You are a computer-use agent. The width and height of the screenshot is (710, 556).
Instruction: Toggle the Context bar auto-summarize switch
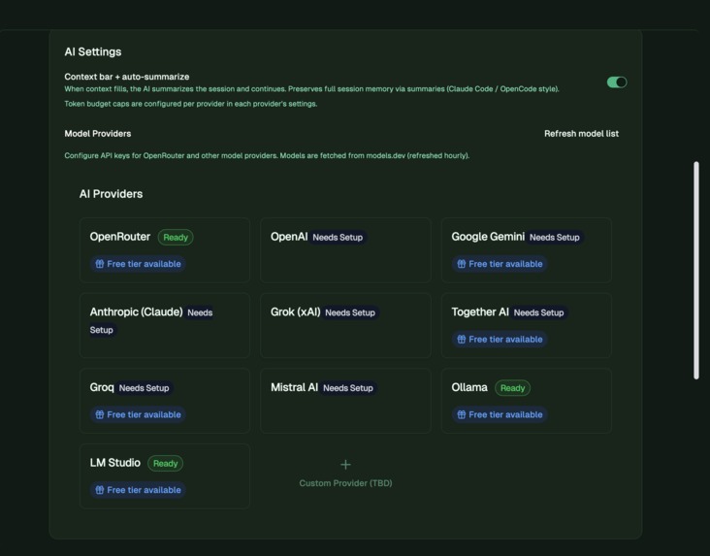coord(617,82)
